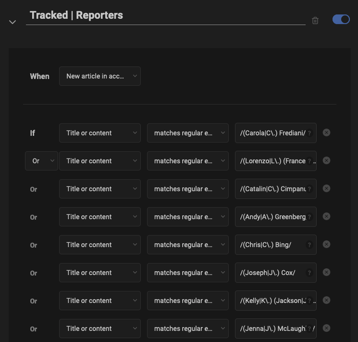Remove the Greenberg condition row
This screenshot has width=358, height=342.
tap(326, 216)
